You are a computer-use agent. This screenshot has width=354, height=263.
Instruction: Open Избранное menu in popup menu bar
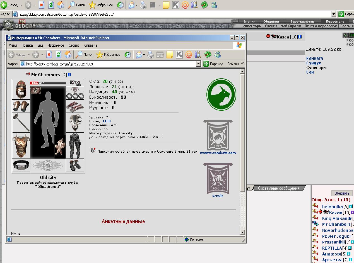[x=56, y=45]
